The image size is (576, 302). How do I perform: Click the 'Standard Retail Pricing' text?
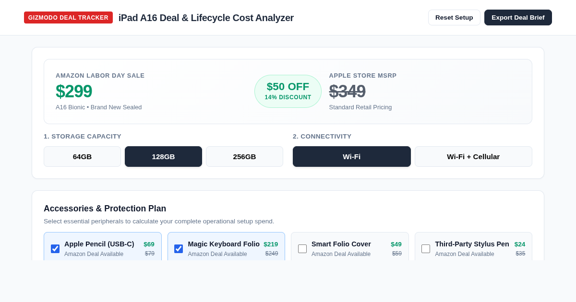coord(360,107)
